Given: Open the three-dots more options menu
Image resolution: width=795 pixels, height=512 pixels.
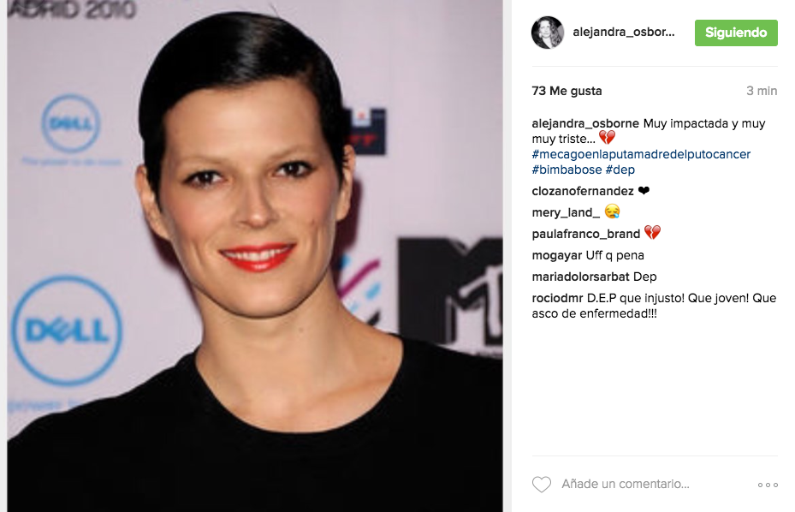Looking at the screenshot, I should (768, 485).
